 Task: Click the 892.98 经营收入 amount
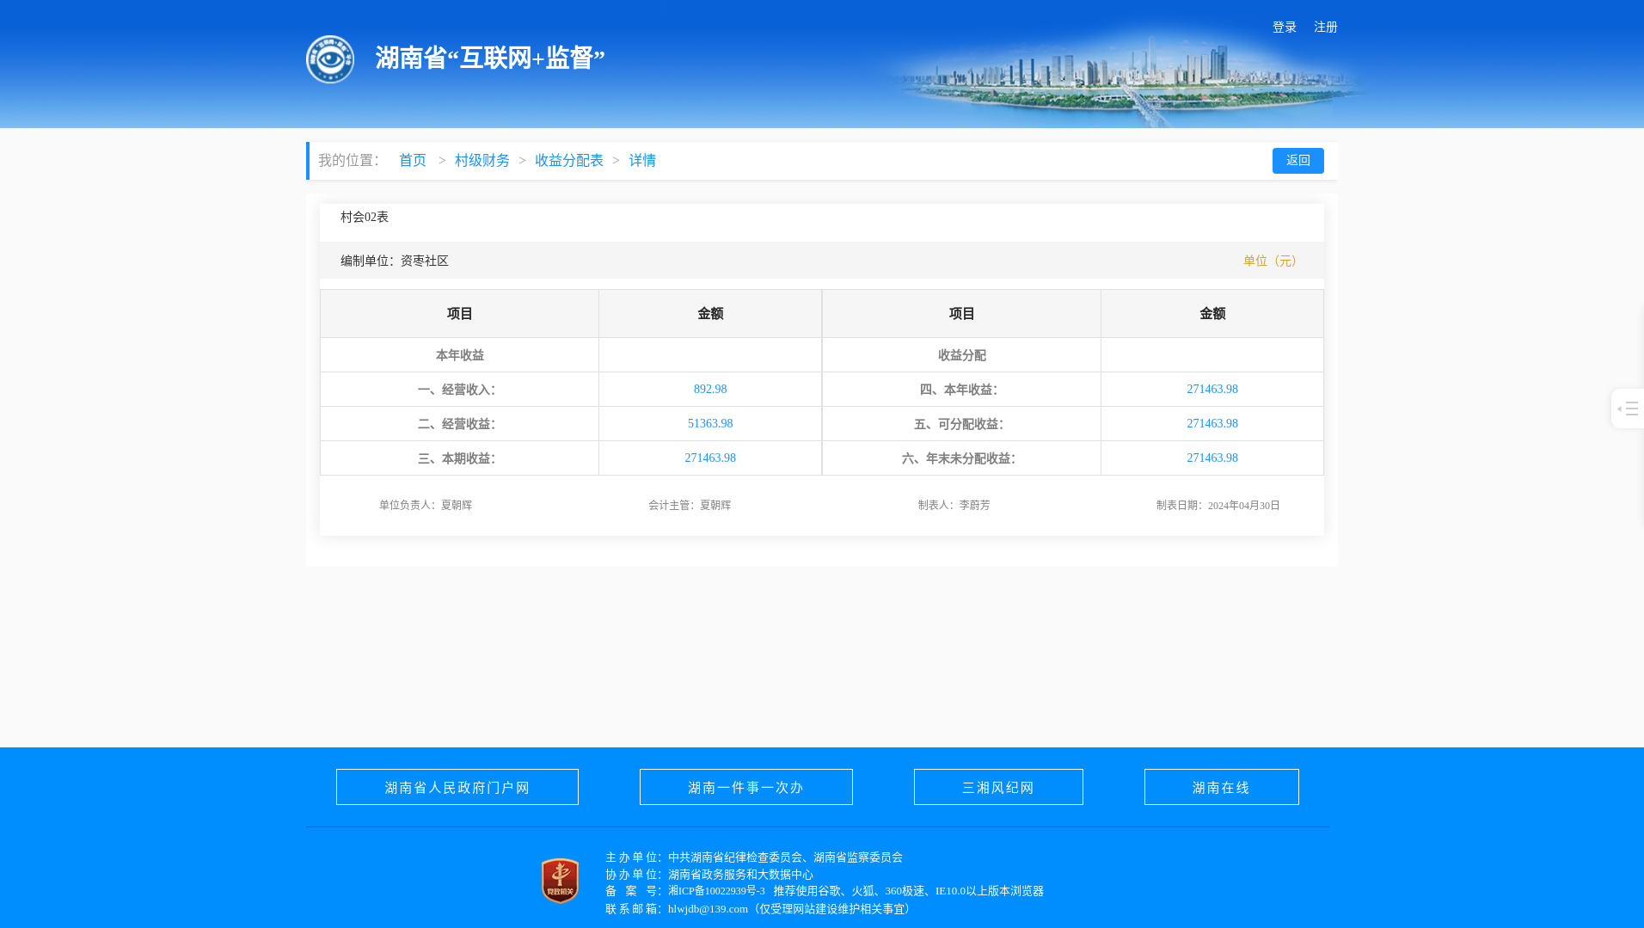pos(710,390)
